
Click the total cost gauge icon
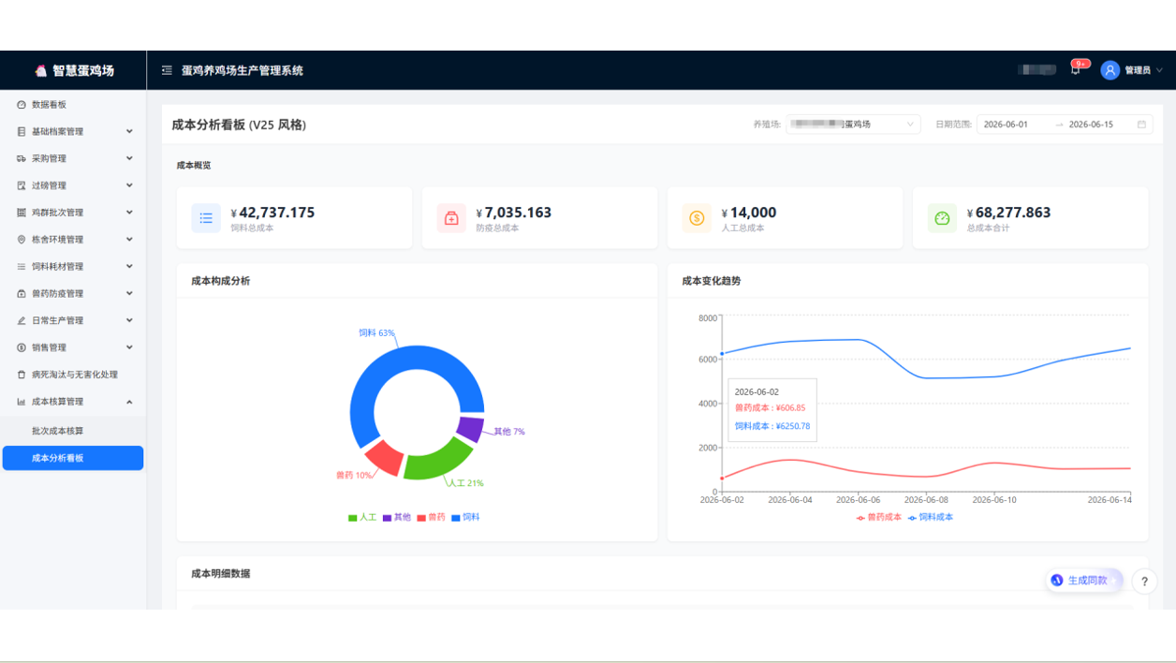tap(942, 218)
